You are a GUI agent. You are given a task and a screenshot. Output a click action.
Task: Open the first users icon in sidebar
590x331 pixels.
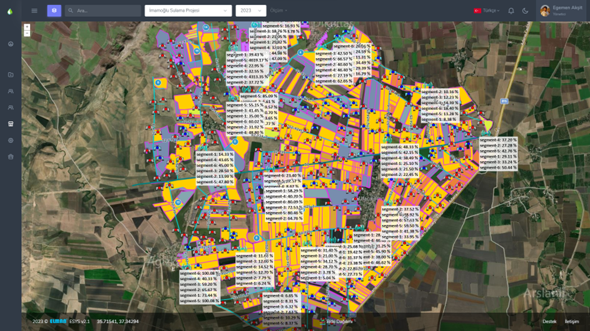[11, 91]
